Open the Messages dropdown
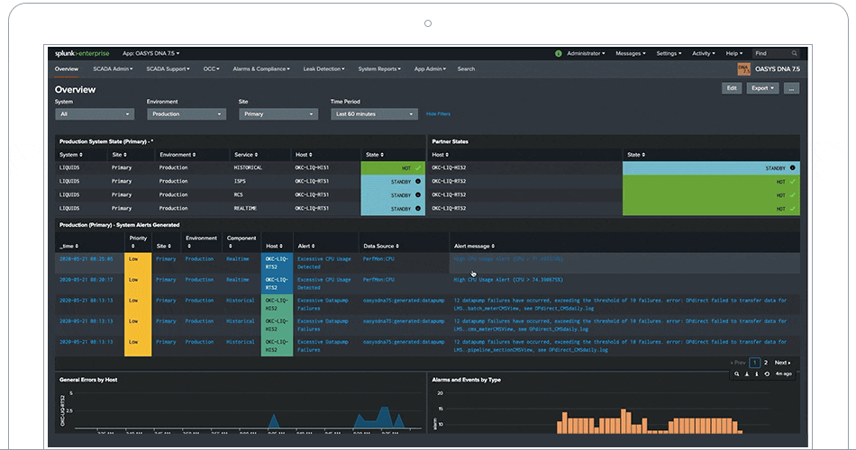 coord(631,53)
